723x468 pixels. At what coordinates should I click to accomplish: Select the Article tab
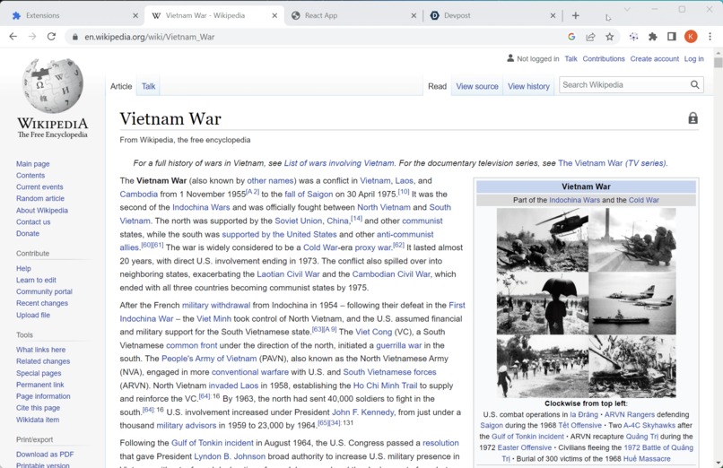click(121, 86)
